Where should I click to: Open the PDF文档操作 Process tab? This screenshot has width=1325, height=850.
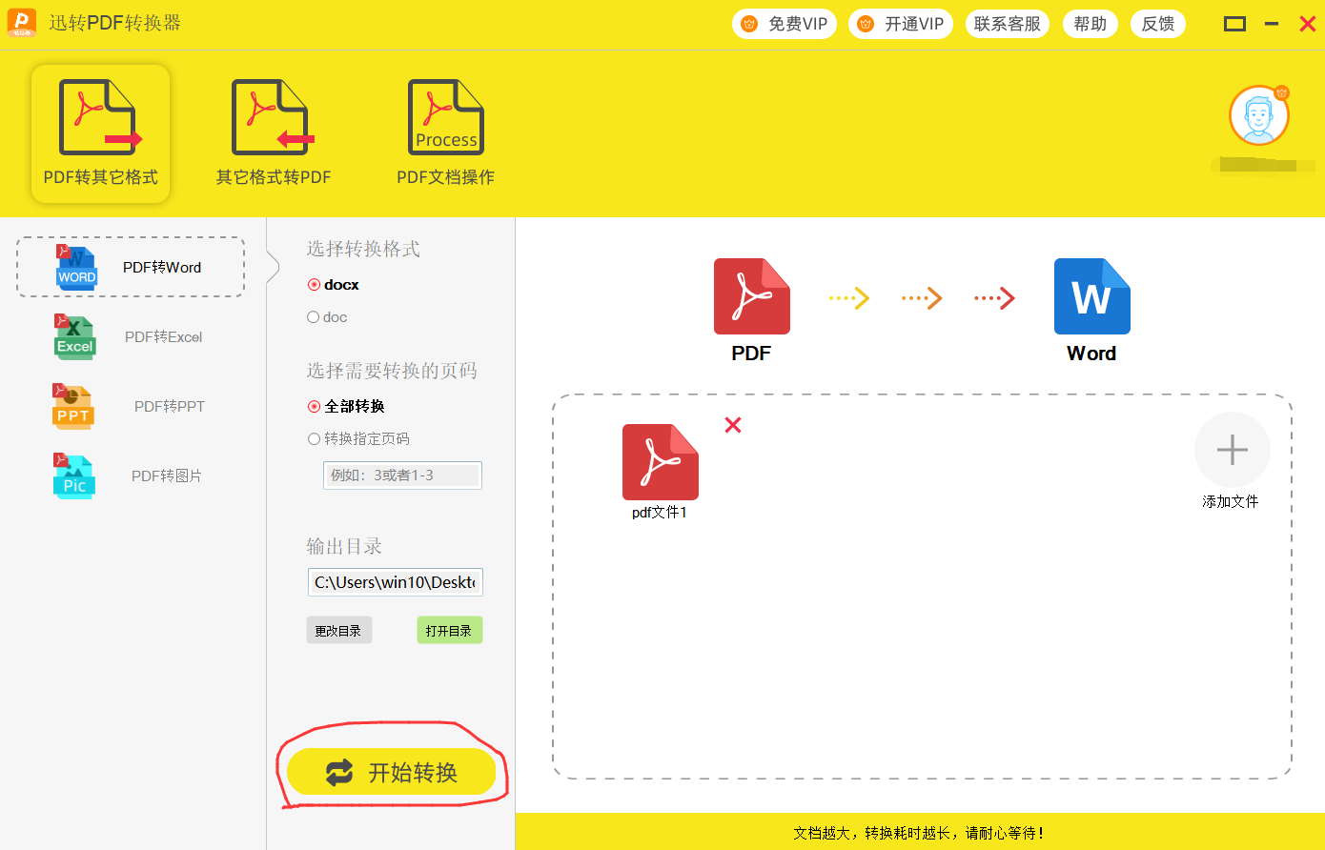[446, 133]
